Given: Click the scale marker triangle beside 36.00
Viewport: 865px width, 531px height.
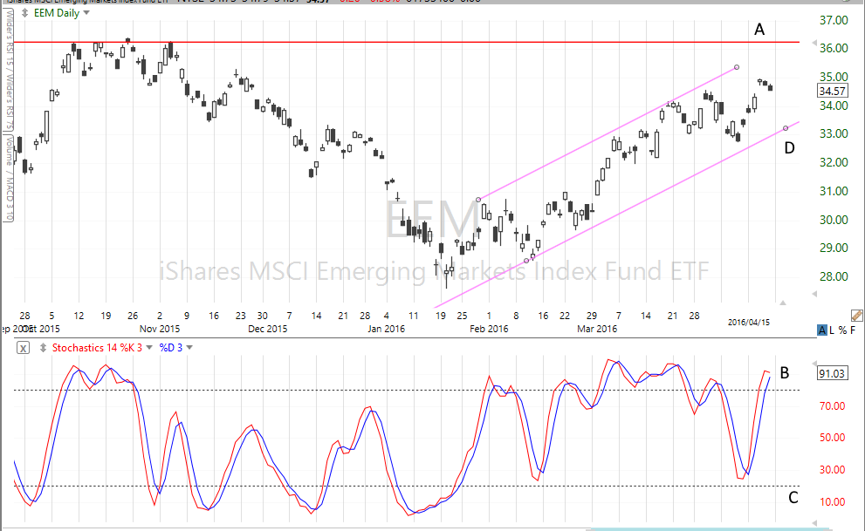Looking at the screenshot, I should pyautogui.click(x=814, y=43).
